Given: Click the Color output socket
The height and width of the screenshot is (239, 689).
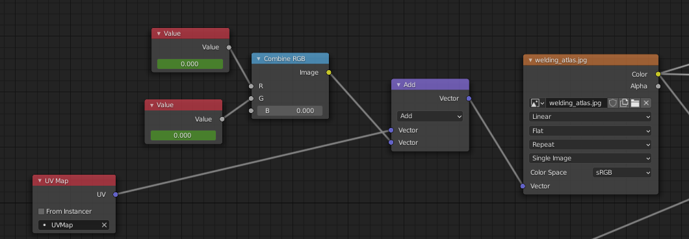Looking at the screenshot, I should coord(658,74).
